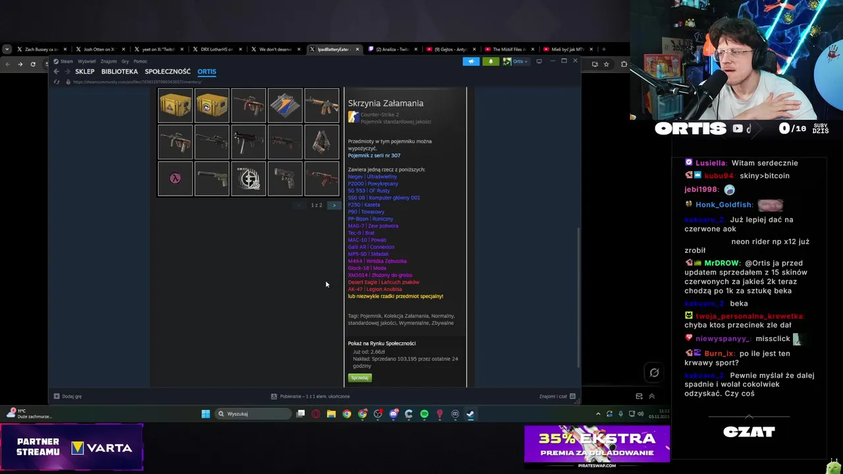Open the Znajomi menu
This screenshot has height=474, width=843.
pyautogui.click(x=109, y=61)
